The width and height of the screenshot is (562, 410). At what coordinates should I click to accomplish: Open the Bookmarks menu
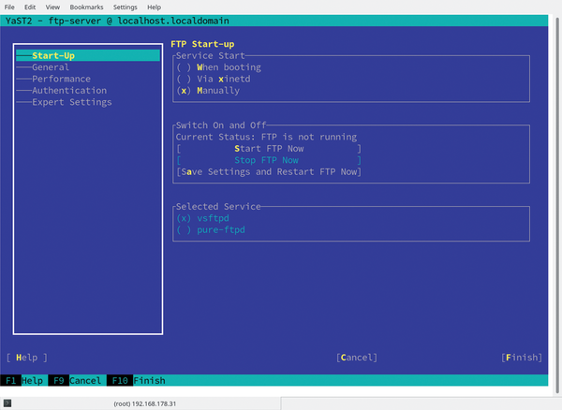click(x=86, y=7)
